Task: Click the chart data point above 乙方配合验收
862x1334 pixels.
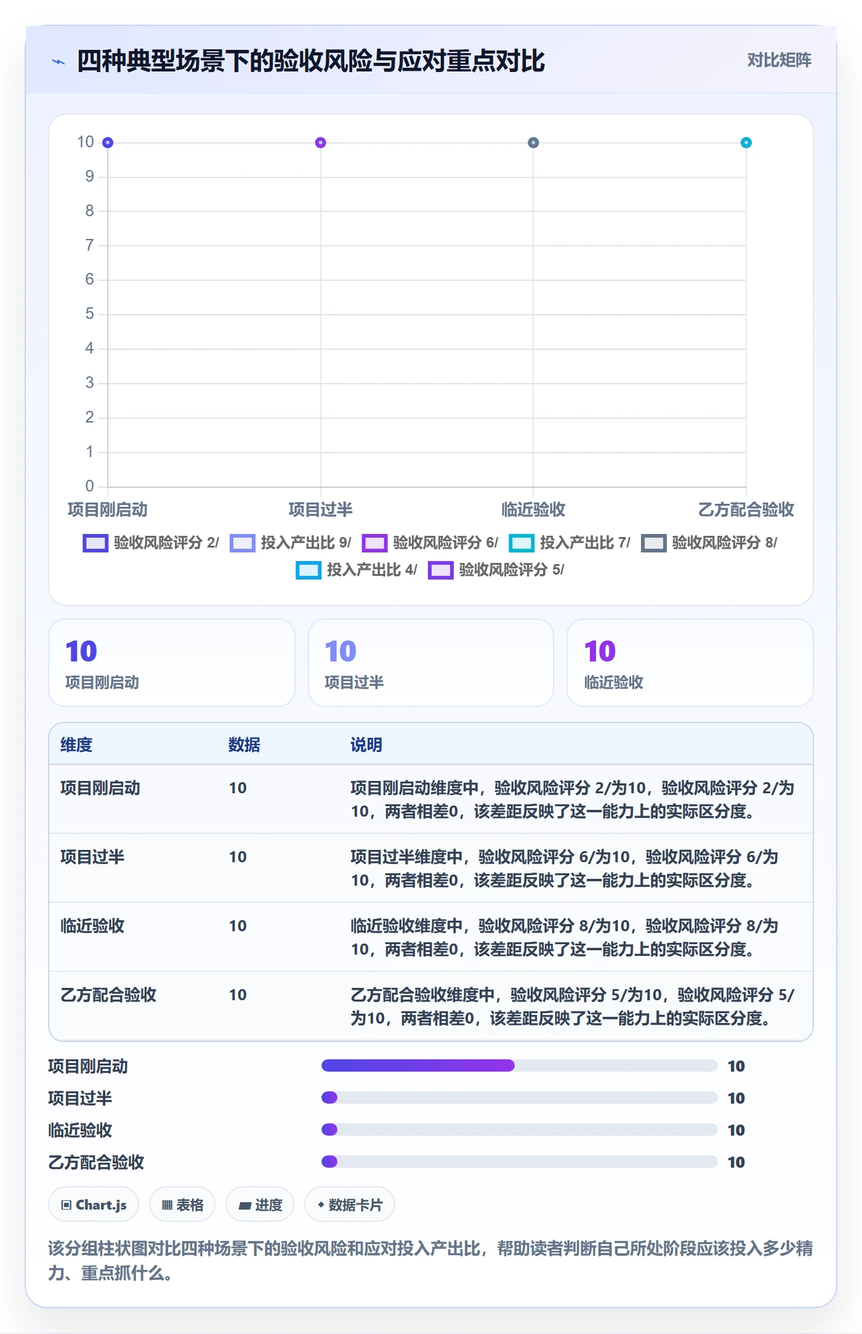Action: 746,143
